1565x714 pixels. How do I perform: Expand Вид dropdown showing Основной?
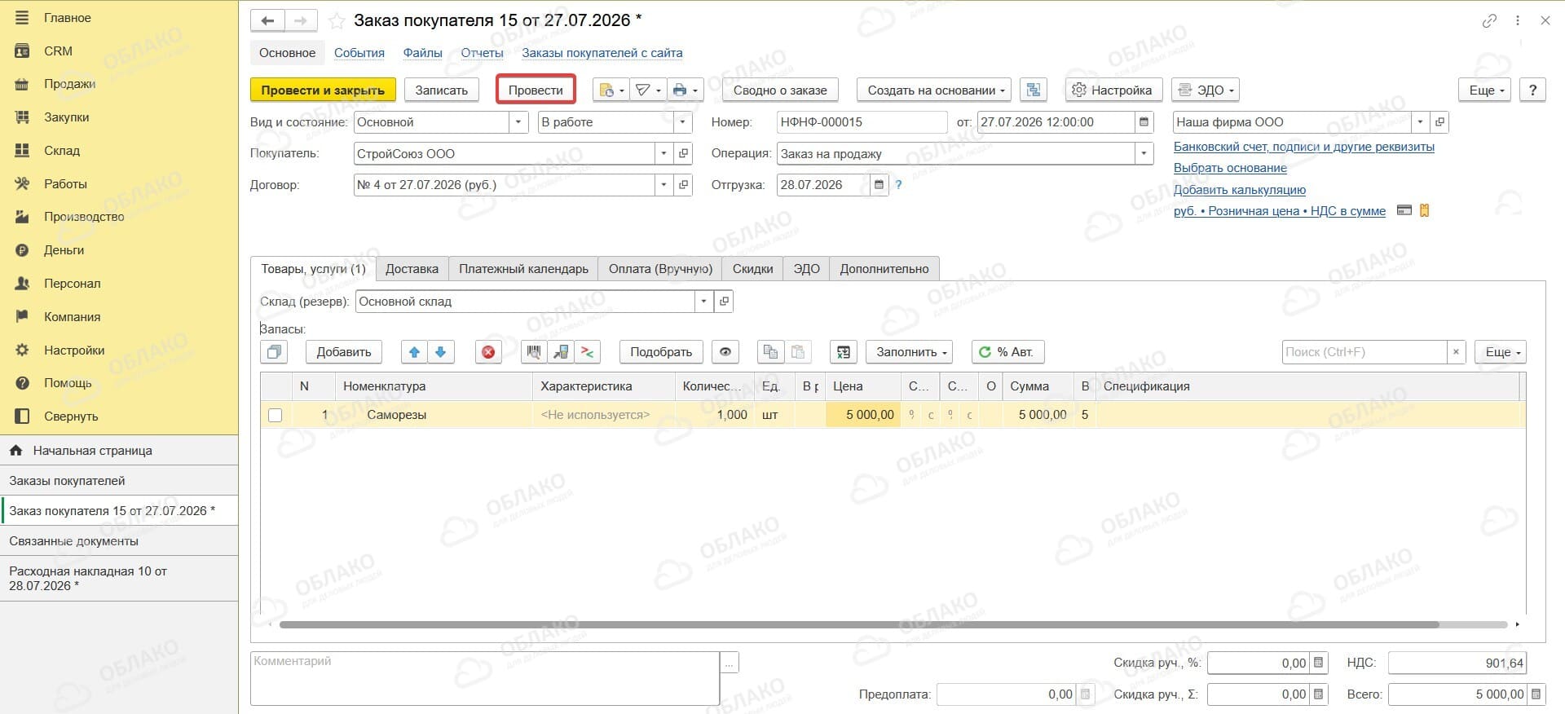519,122
